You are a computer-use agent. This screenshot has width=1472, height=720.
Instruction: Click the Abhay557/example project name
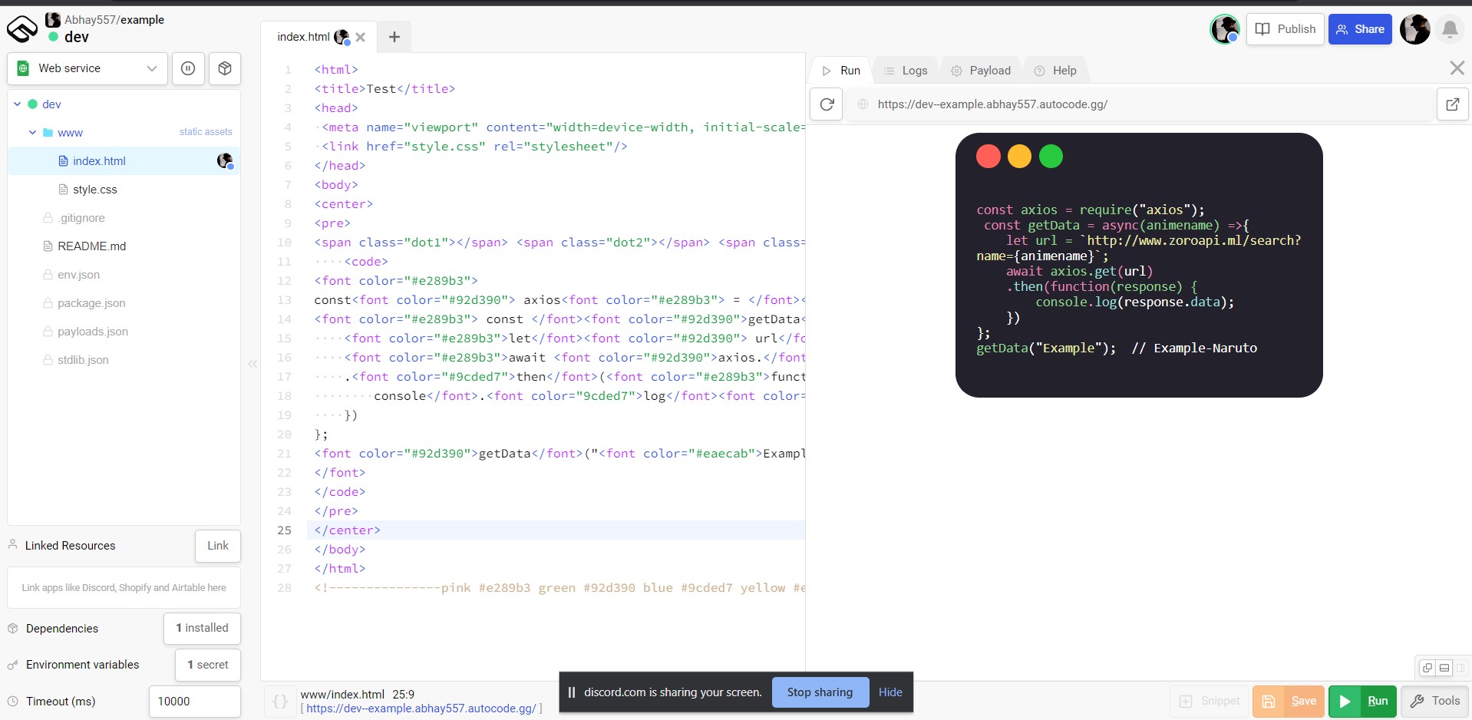114,20
